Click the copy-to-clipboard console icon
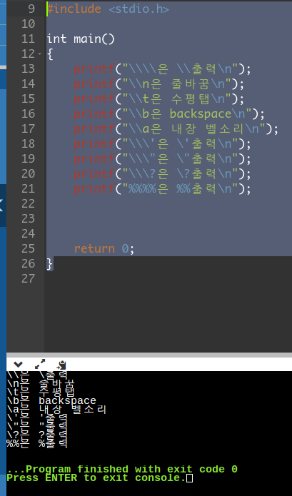 (x=61, y=365)
